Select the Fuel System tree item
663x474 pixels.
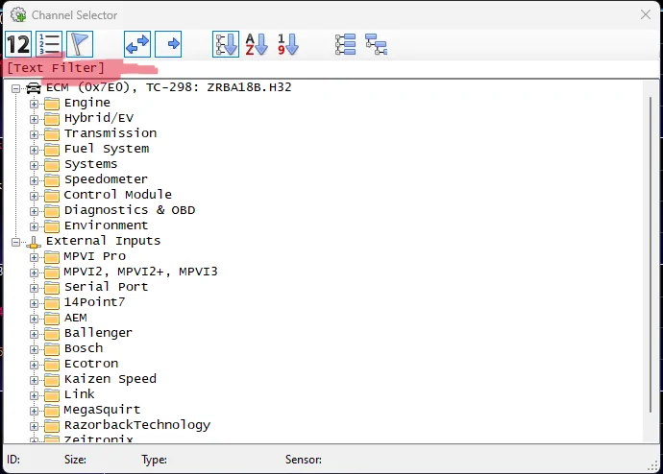107,149
